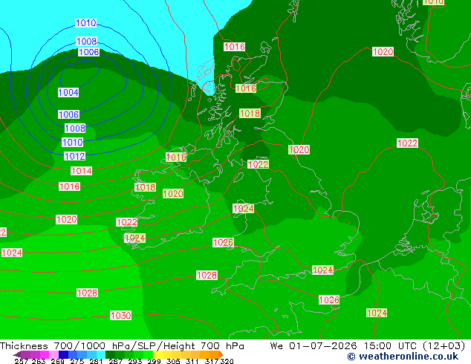
Task: Click the dark blue swatch in the legend
Action: 63,354
